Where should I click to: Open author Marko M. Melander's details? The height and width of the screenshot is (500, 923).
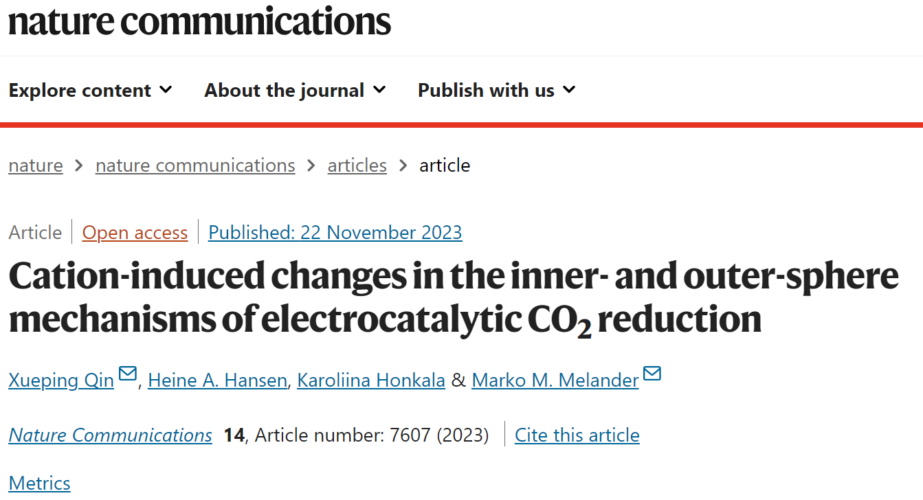click(555, 380)
